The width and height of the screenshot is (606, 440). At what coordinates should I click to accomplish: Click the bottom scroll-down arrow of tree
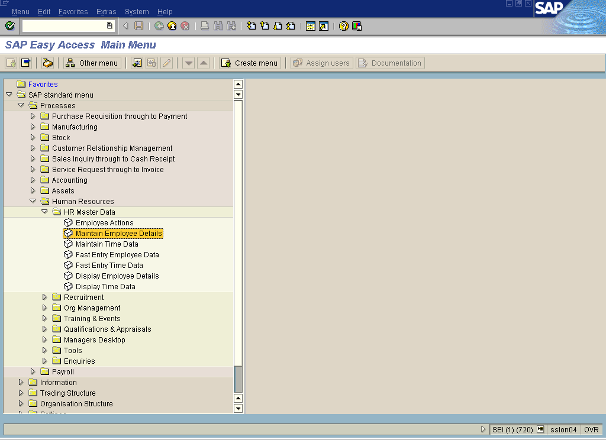click(238, 408)
